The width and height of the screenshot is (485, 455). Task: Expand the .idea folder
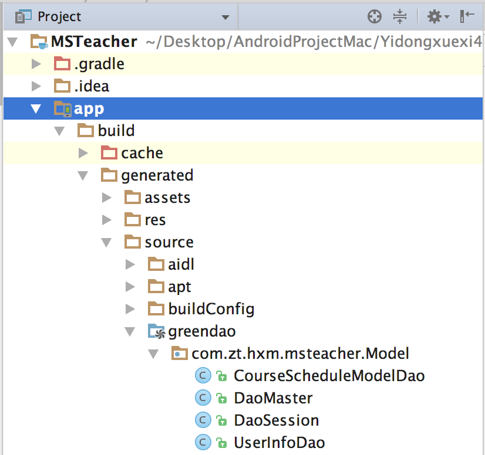(36, 86)
